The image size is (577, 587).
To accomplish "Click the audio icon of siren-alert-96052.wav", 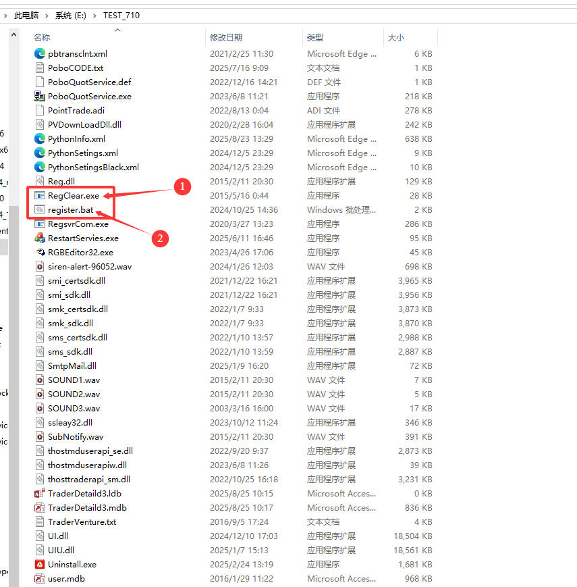I will (40, 267).
